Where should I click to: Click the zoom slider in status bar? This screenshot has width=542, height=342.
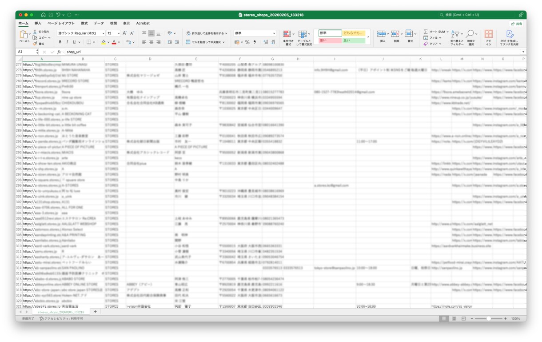tap(489, 318)
